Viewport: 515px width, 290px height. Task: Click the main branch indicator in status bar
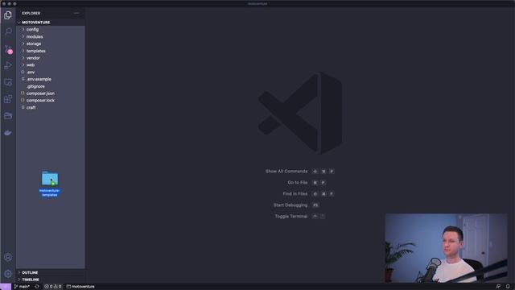coord(22,287)
